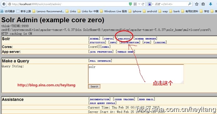This screenshot has width=217, height=114.
Task: Open the DOCUMENTATION link
Action: (x=99, y=99)
